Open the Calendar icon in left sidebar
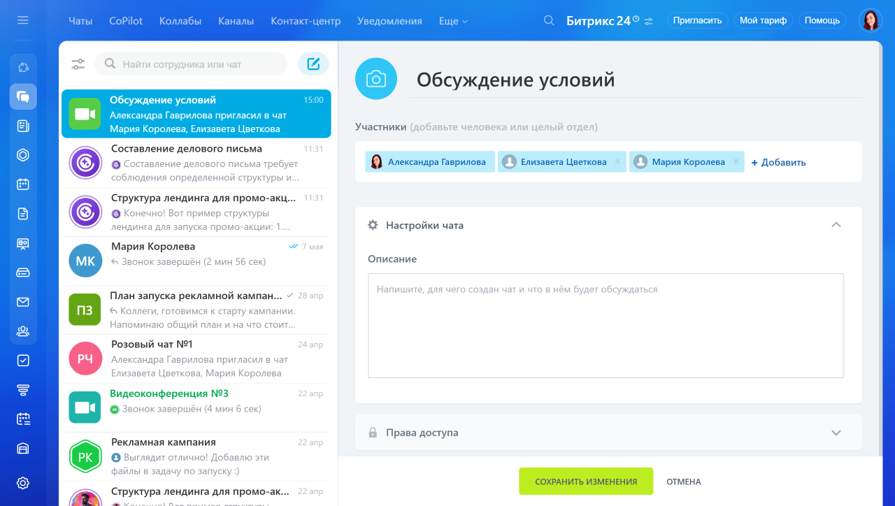The image size is (895, 506). pos(23,185)
